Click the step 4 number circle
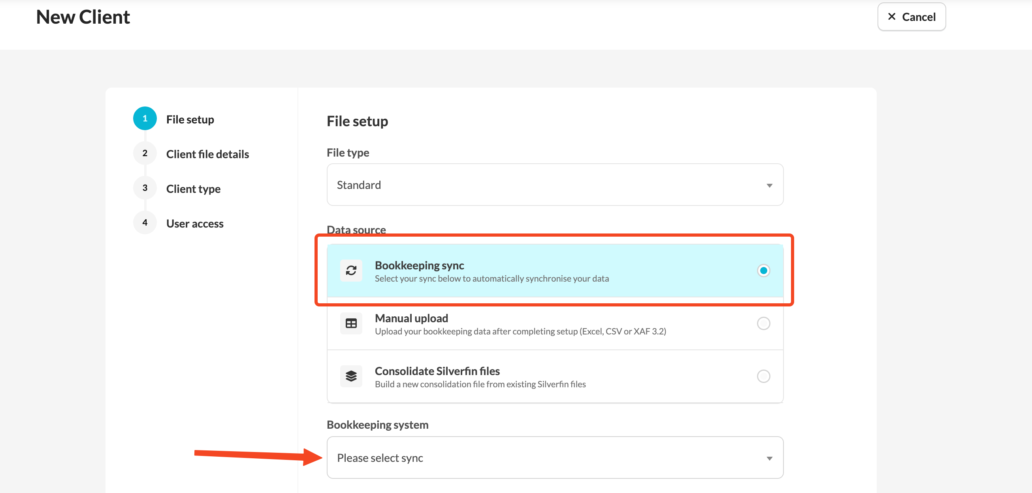Screen dimensions: 1032x493 [145, 223]
